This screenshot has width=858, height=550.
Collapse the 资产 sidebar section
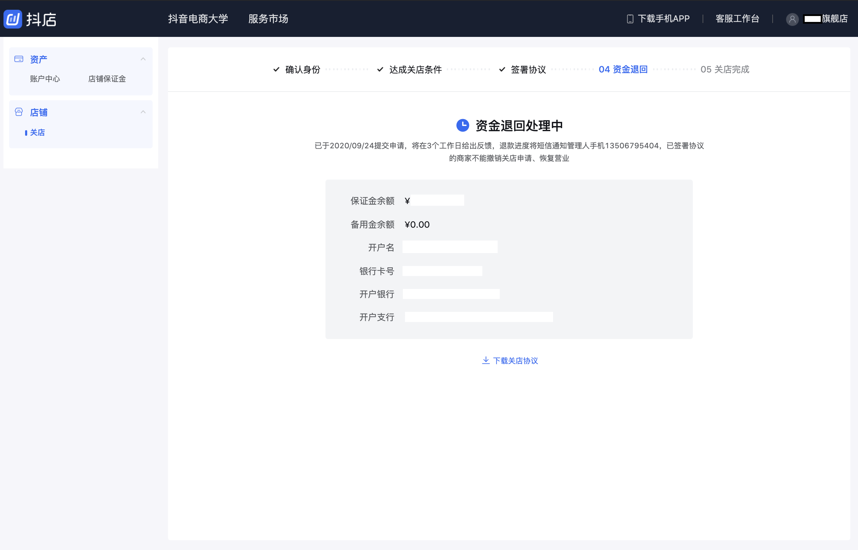(143, 58)
